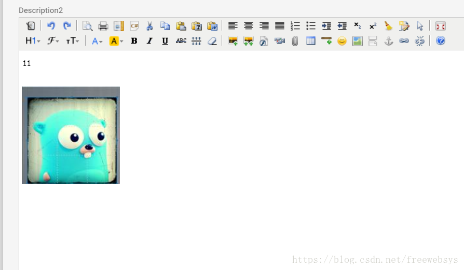Screen dimensions: 464x270
Task: Click the Quick Format icon
Action: [404, 26]
